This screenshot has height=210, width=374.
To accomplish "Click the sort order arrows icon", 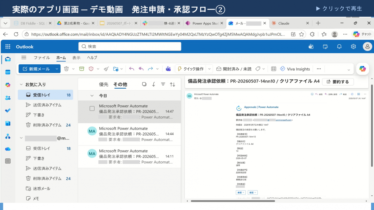I will point(173,84).
